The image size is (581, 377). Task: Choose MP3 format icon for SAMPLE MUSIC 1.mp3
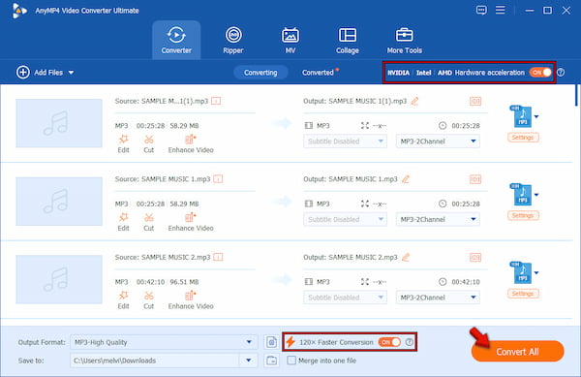pyautogui.click(x=522, y=195)
